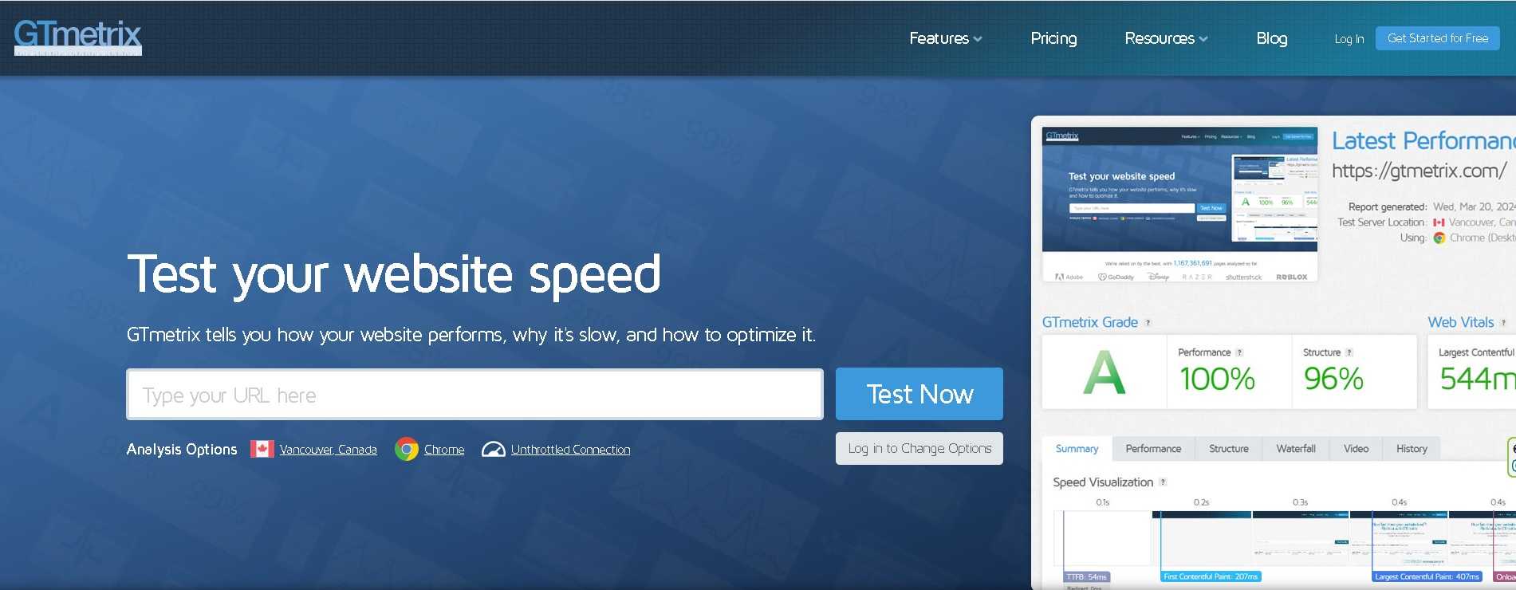1516x590 pixels.
Task: Click help icon next to Structure score
Action: pyautogui.click(x=1349, y=352)
